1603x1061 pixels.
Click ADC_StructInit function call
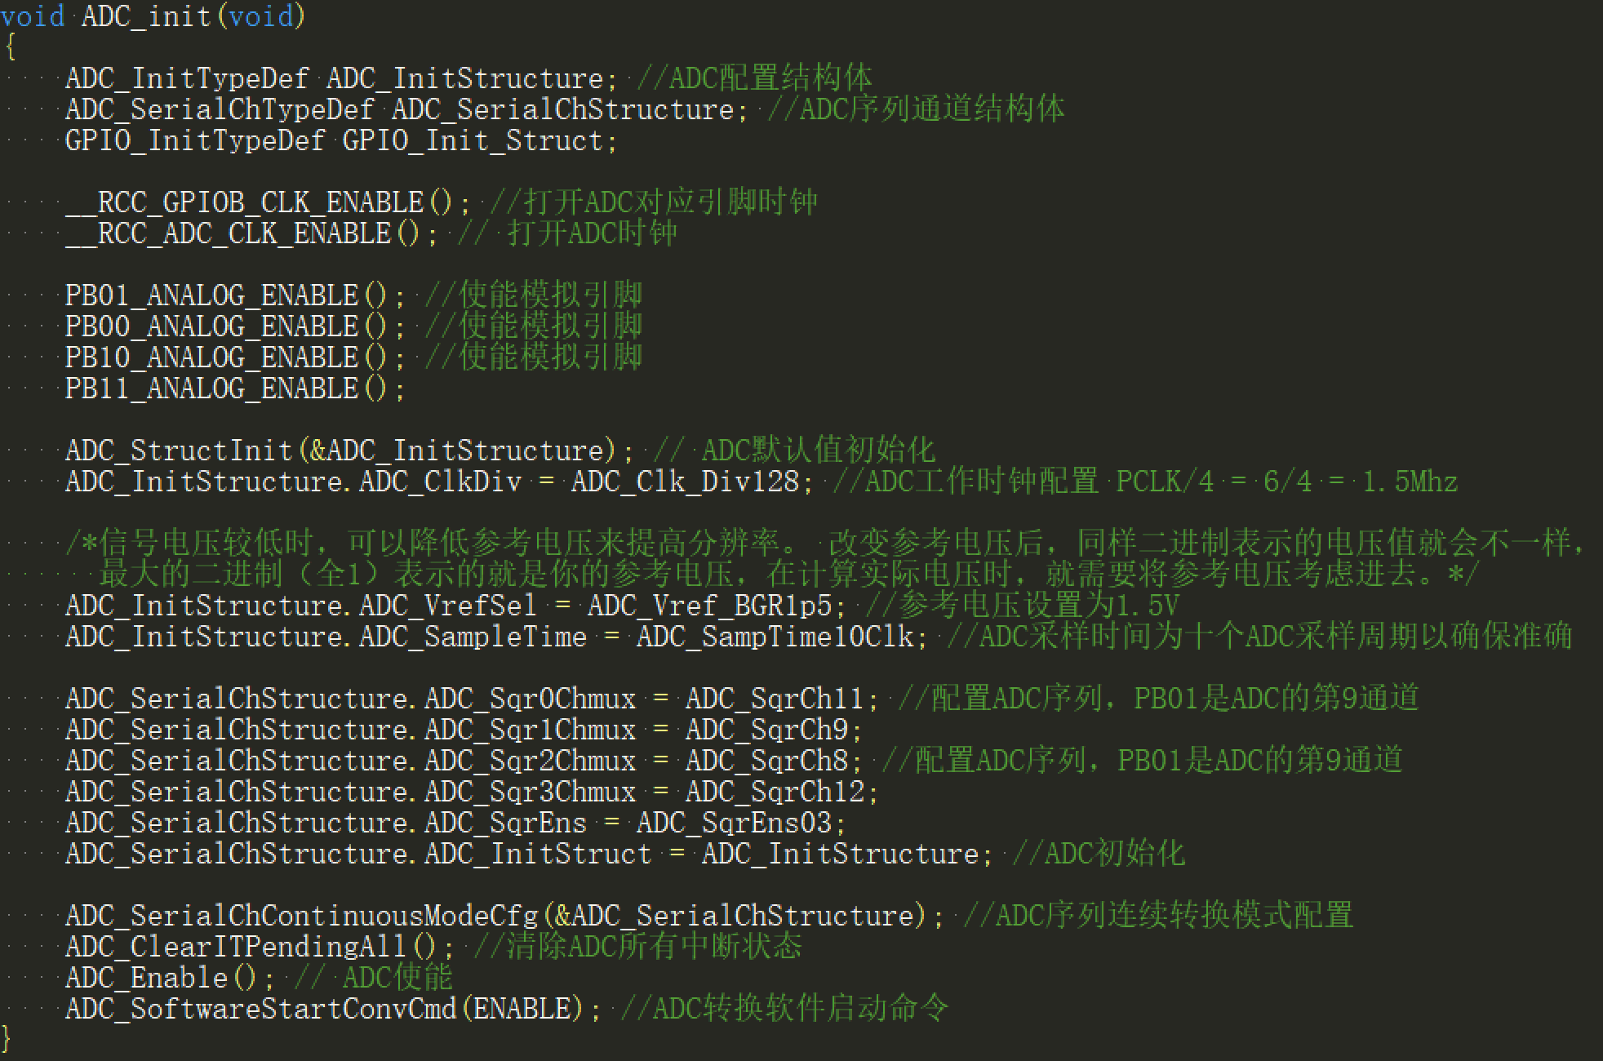click(x=179, y=451)
